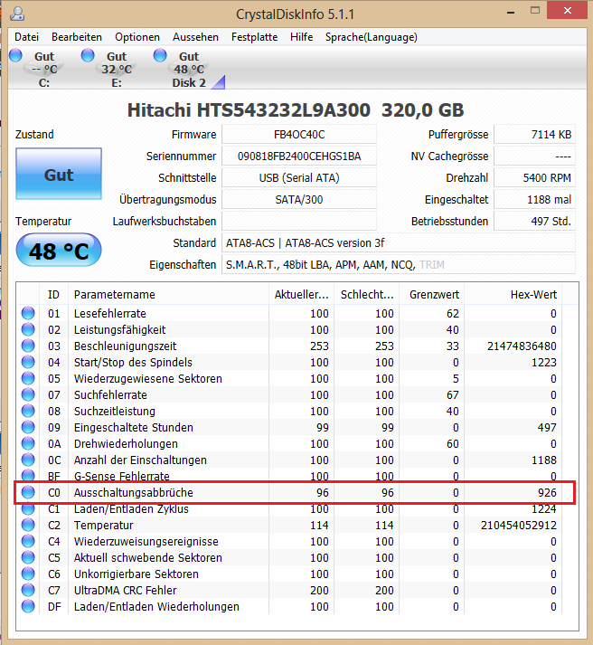This screenshot has width=593, height=645.
Task: Open the Datei menu
Action: pos(27,37)
